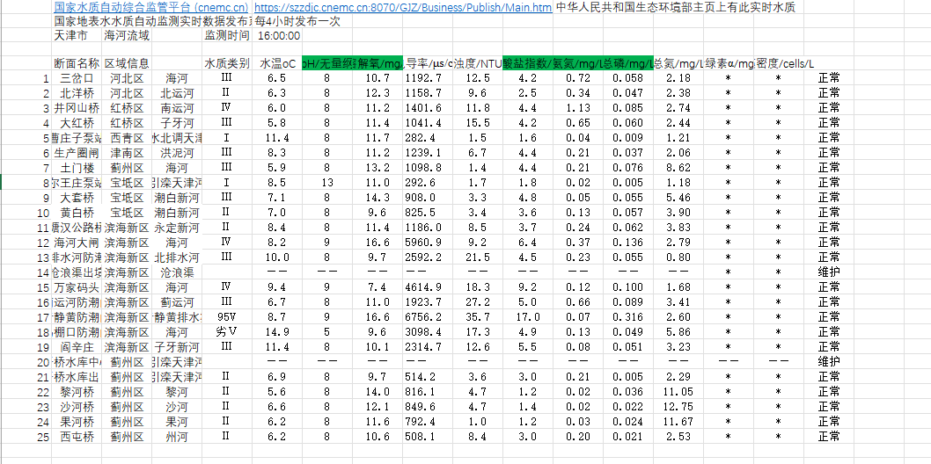Select the green 总磷 header cell
This screenshot has height=464, width=931.
tap(628, 64)
